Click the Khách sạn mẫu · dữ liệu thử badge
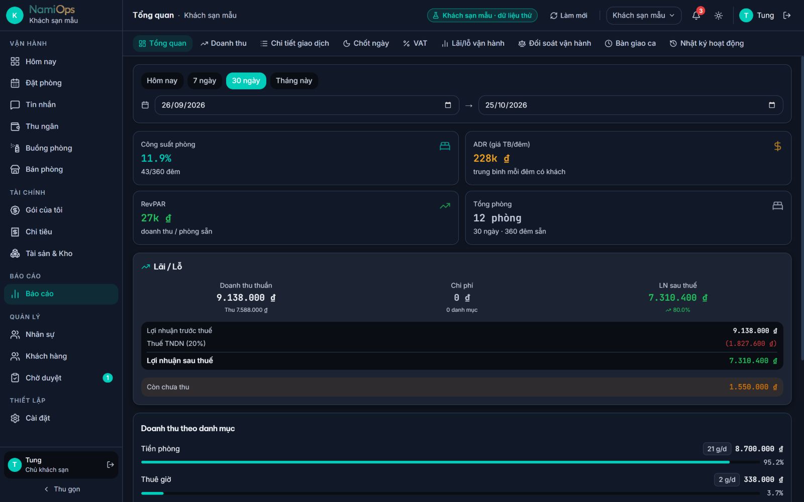This screenshot has height=502, width=804. tap(482, 16)
